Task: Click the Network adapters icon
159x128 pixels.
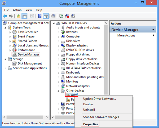Action: 63,86
